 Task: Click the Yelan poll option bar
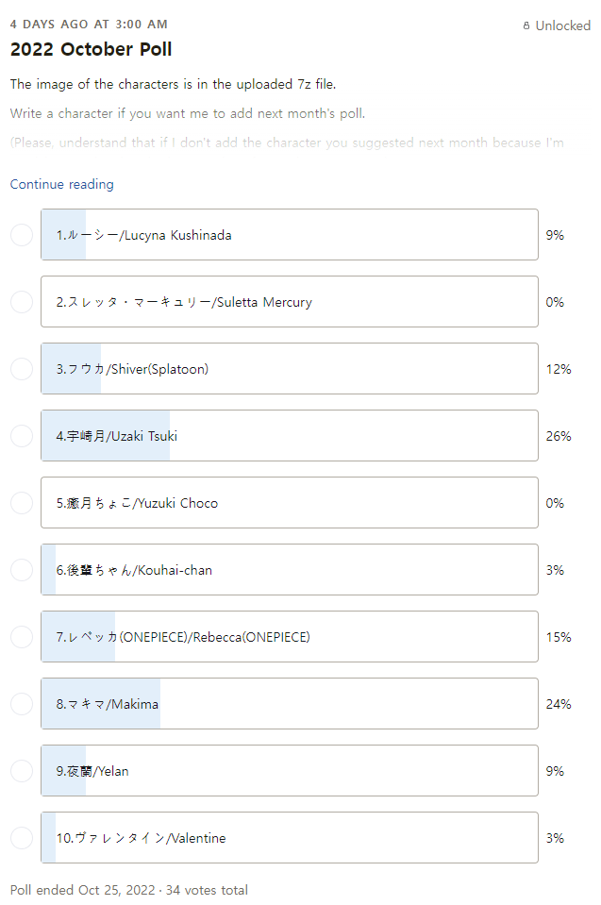point(289,771)
